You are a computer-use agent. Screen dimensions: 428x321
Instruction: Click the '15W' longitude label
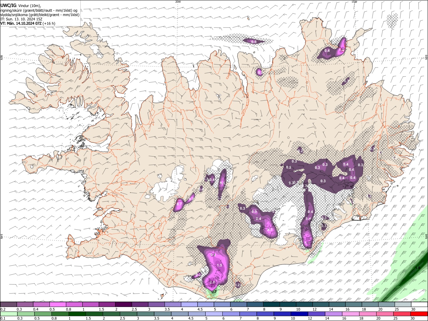(x=354, y=2)
